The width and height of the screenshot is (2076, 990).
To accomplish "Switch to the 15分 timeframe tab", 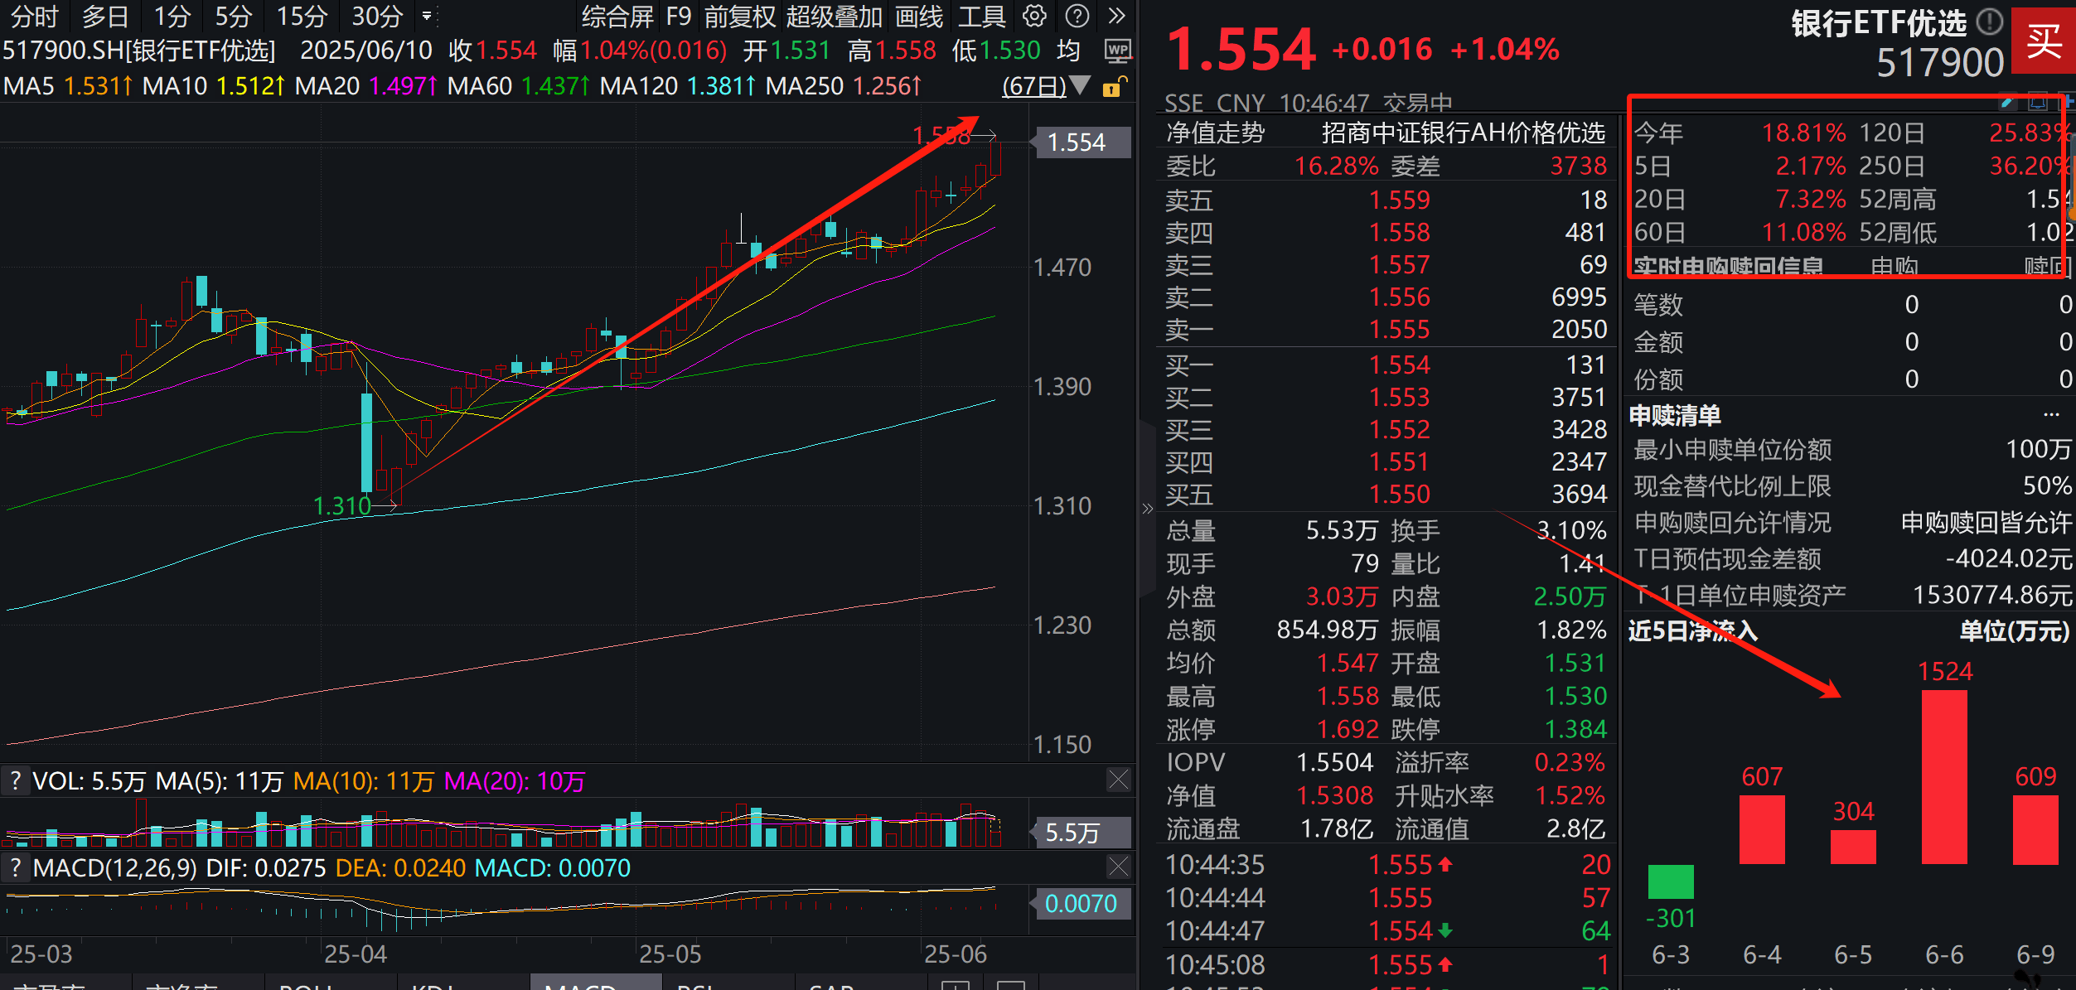I will [x=302, y=16].
